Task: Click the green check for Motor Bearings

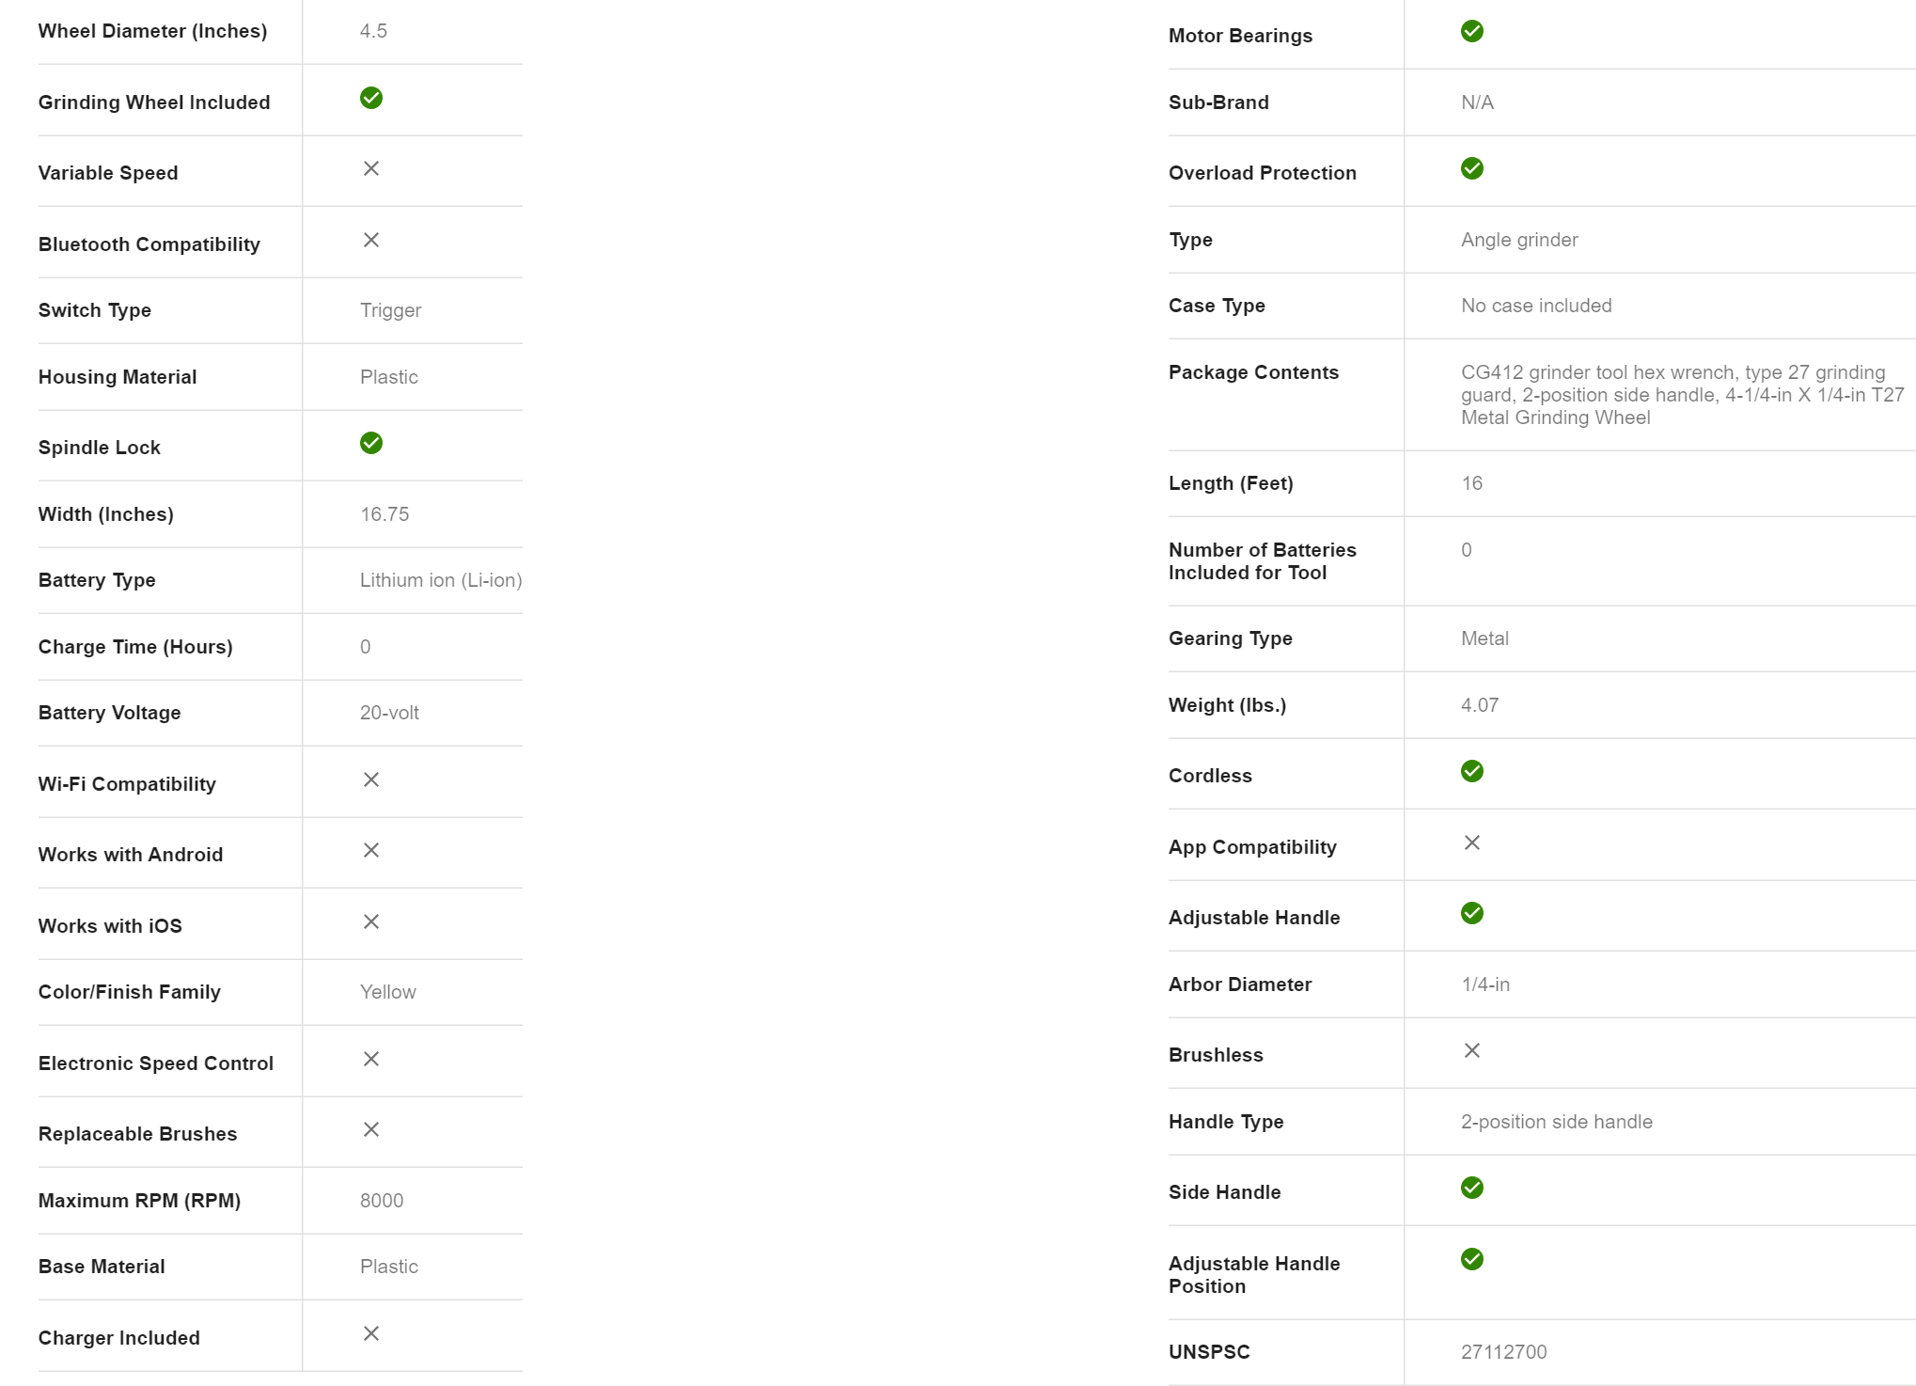Action: click(1472, 31)
